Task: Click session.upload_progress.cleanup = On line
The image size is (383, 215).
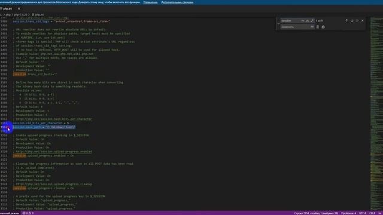Action: [x=43, y=188]
